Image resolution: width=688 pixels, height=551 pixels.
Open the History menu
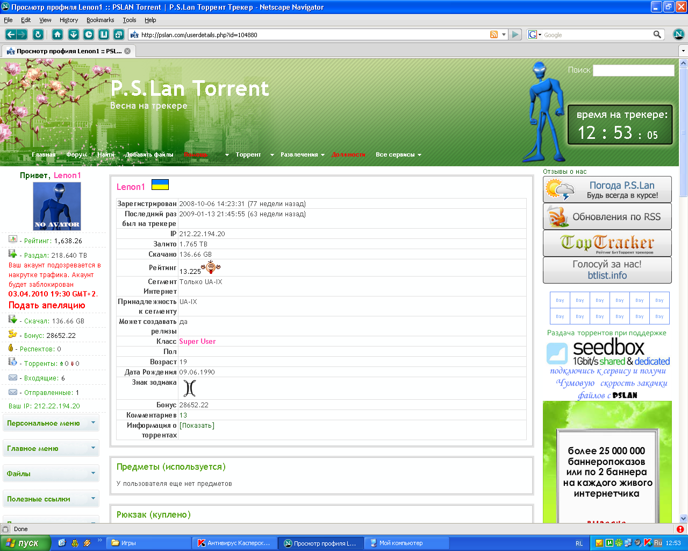pos(69,20)
